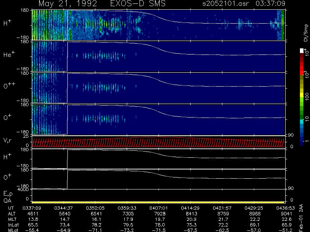Click the vertical 'Feb-01 2AA' stamp
The height and width of the screenshot is (232, 310).
point(301,218)
